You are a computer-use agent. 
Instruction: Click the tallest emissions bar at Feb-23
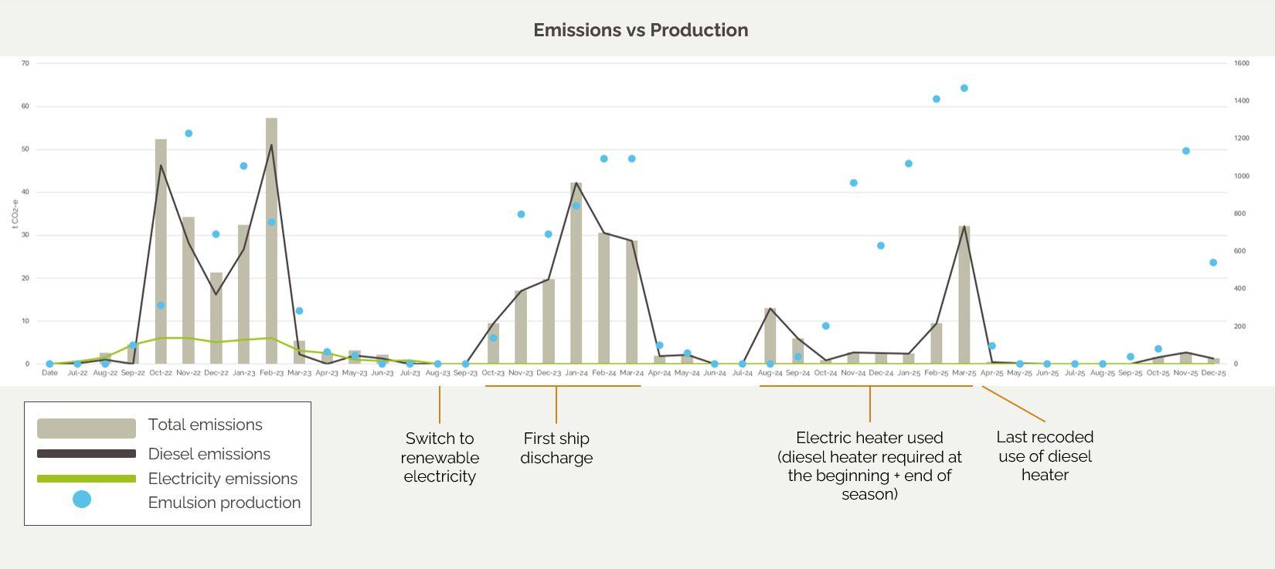pos(271,247)
